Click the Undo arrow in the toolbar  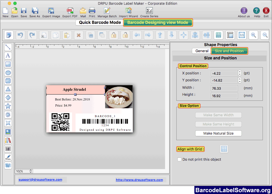[21, 35]
